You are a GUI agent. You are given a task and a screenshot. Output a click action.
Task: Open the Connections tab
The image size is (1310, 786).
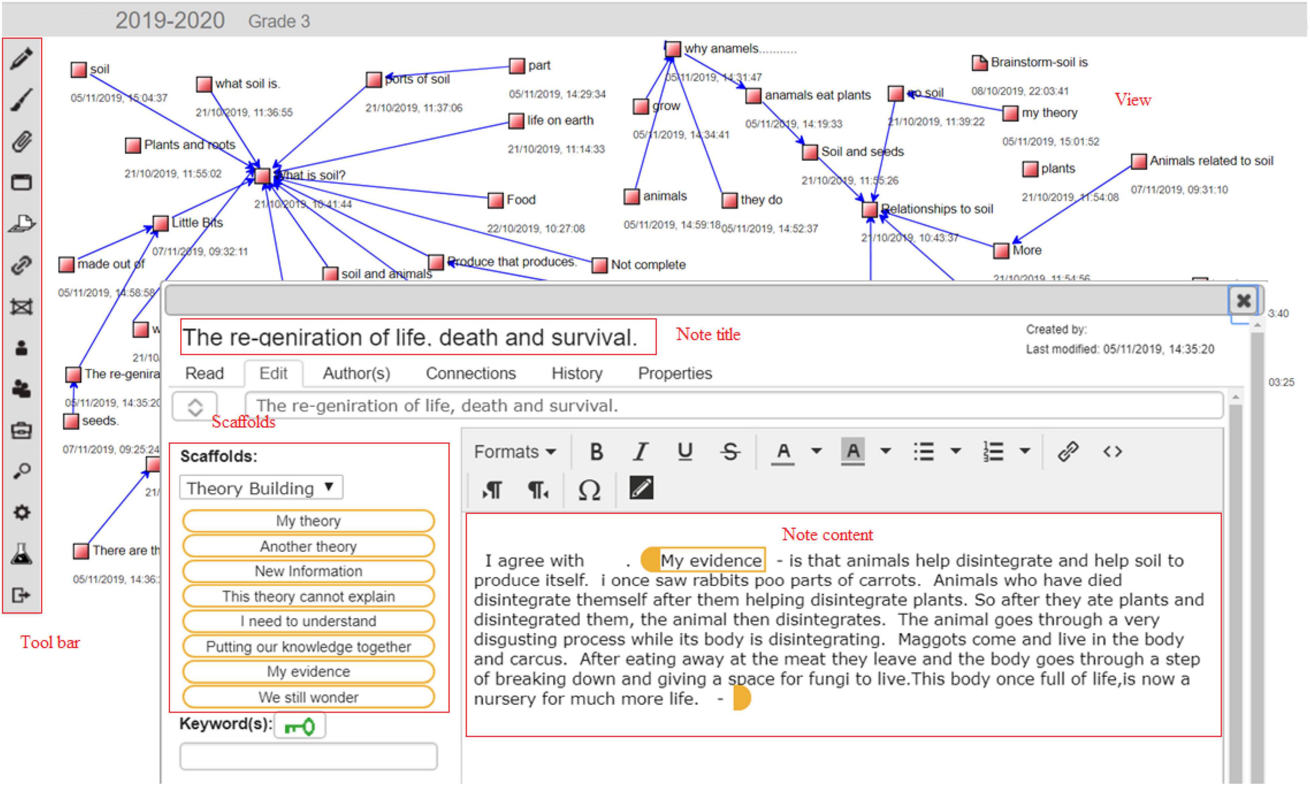(x=470, y=373)
